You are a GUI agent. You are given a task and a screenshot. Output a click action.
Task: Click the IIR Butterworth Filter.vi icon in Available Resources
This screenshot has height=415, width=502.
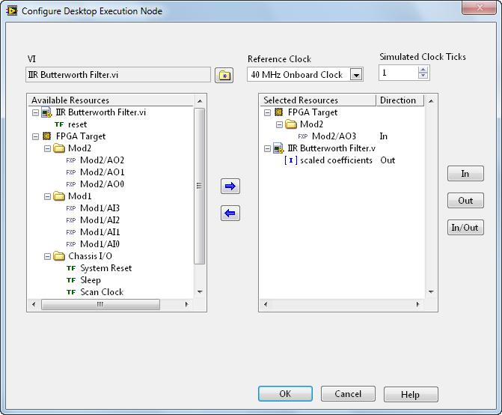point(47,112)
